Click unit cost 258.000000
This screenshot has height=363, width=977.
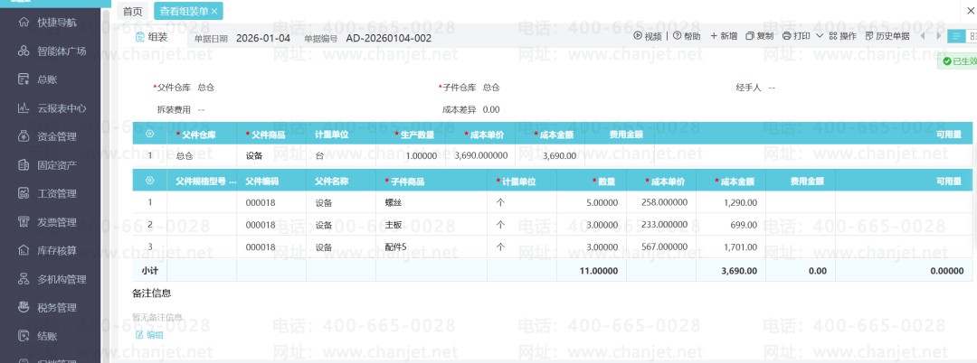click(x=661, y=202)
